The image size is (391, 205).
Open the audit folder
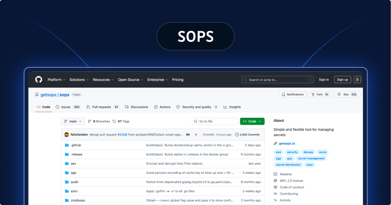tap(74, 182)
